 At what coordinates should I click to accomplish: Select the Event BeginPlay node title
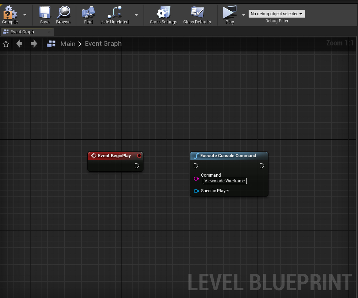[x=114, y=156]
